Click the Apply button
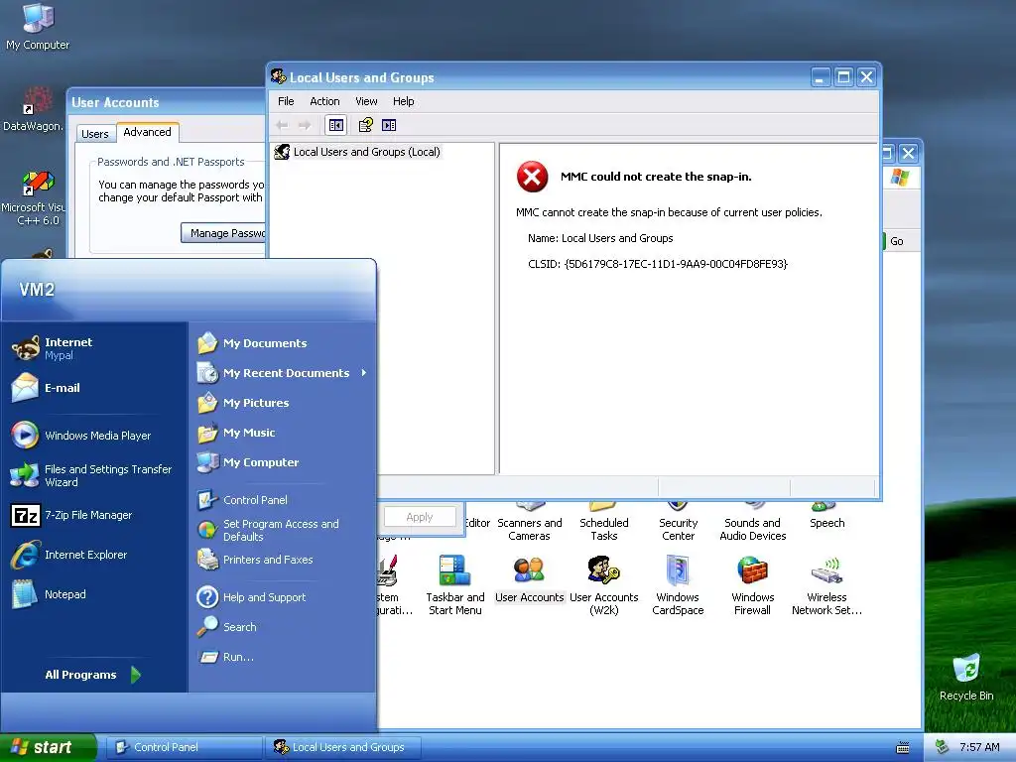The width and height of the screenshot is (1016, 762). [420, 517]
